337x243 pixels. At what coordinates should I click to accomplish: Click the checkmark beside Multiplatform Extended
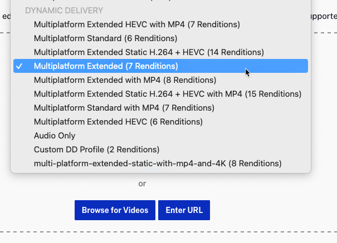(x=19, y=66)
